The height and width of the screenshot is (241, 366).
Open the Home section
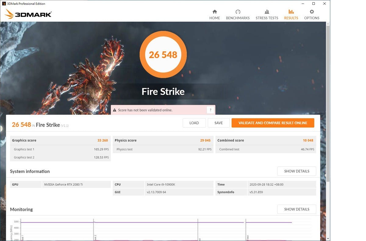point(214,14)
